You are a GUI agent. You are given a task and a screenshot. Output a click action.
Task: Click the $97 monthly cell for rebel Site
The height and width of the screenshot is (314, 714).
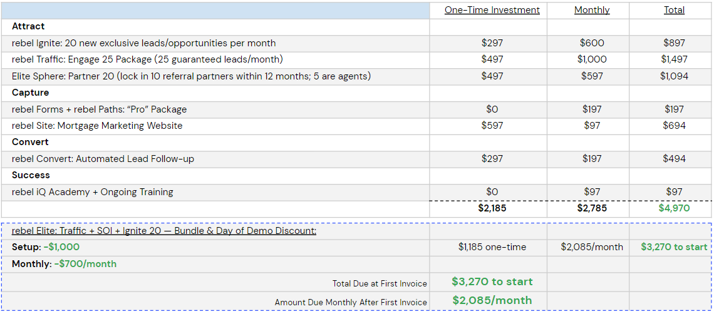pos(592,126)
